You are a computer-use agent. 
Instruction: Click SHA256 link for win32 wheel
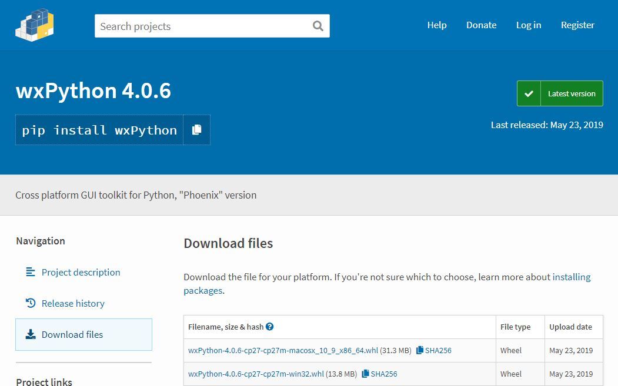[x=383, y=374]
